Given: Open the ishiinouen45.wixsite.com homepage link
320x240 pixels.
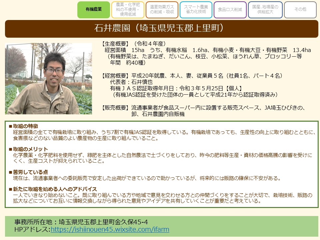Looking at the screenshot, I should coord(110,229).
